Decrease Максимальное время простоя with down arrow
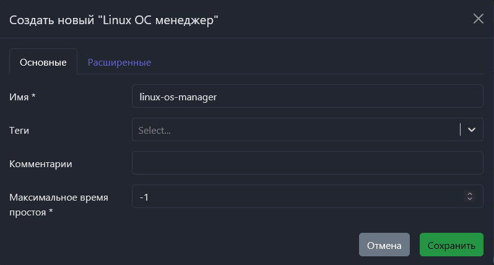 470,199
